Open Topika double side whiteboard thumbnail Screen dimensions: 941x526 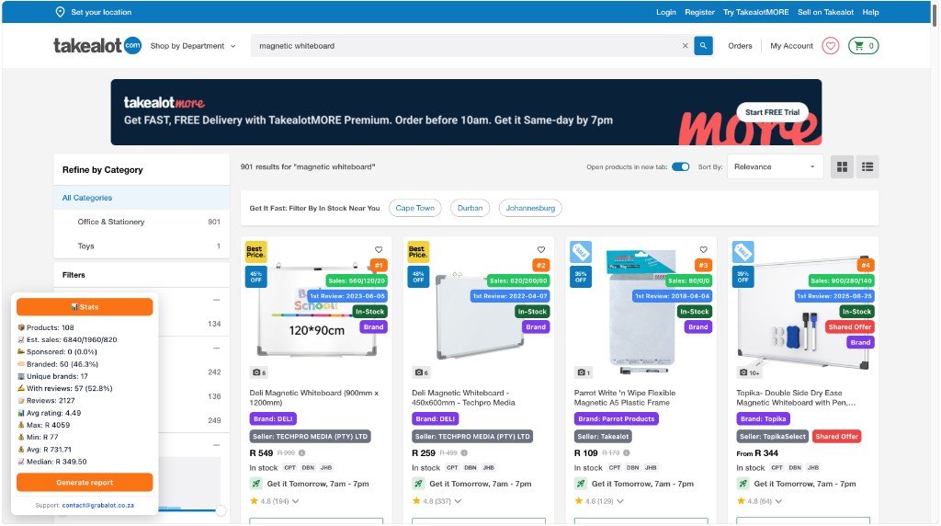803,313
